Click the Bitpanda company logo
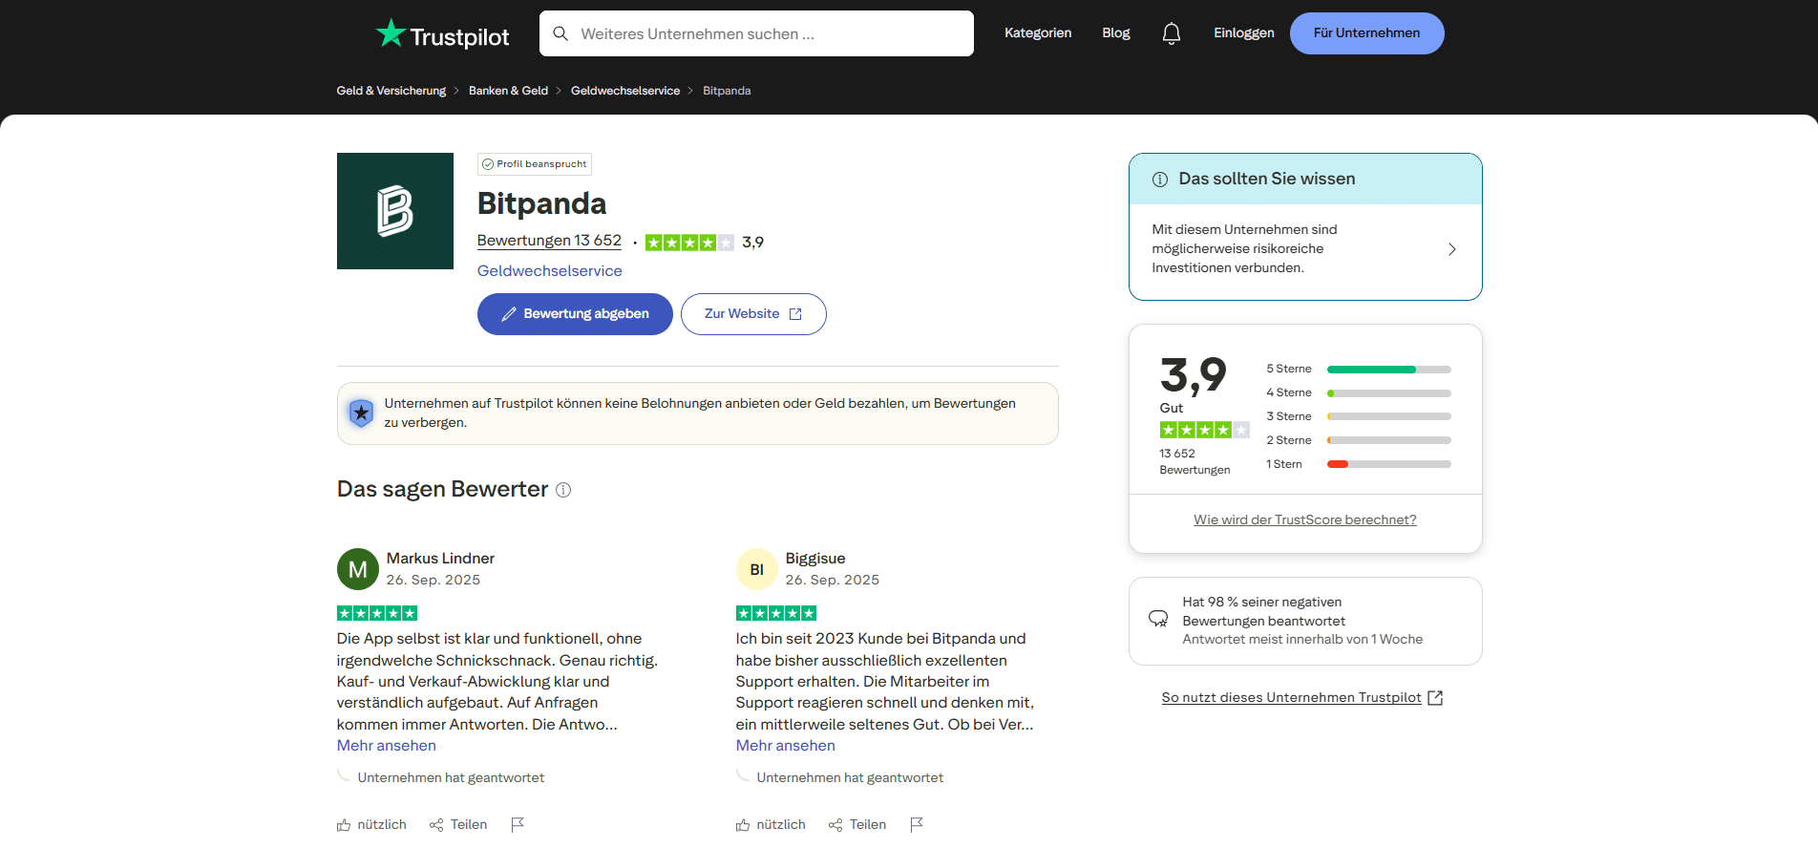The image size is (1818, 848). click(x=395, y=211)
